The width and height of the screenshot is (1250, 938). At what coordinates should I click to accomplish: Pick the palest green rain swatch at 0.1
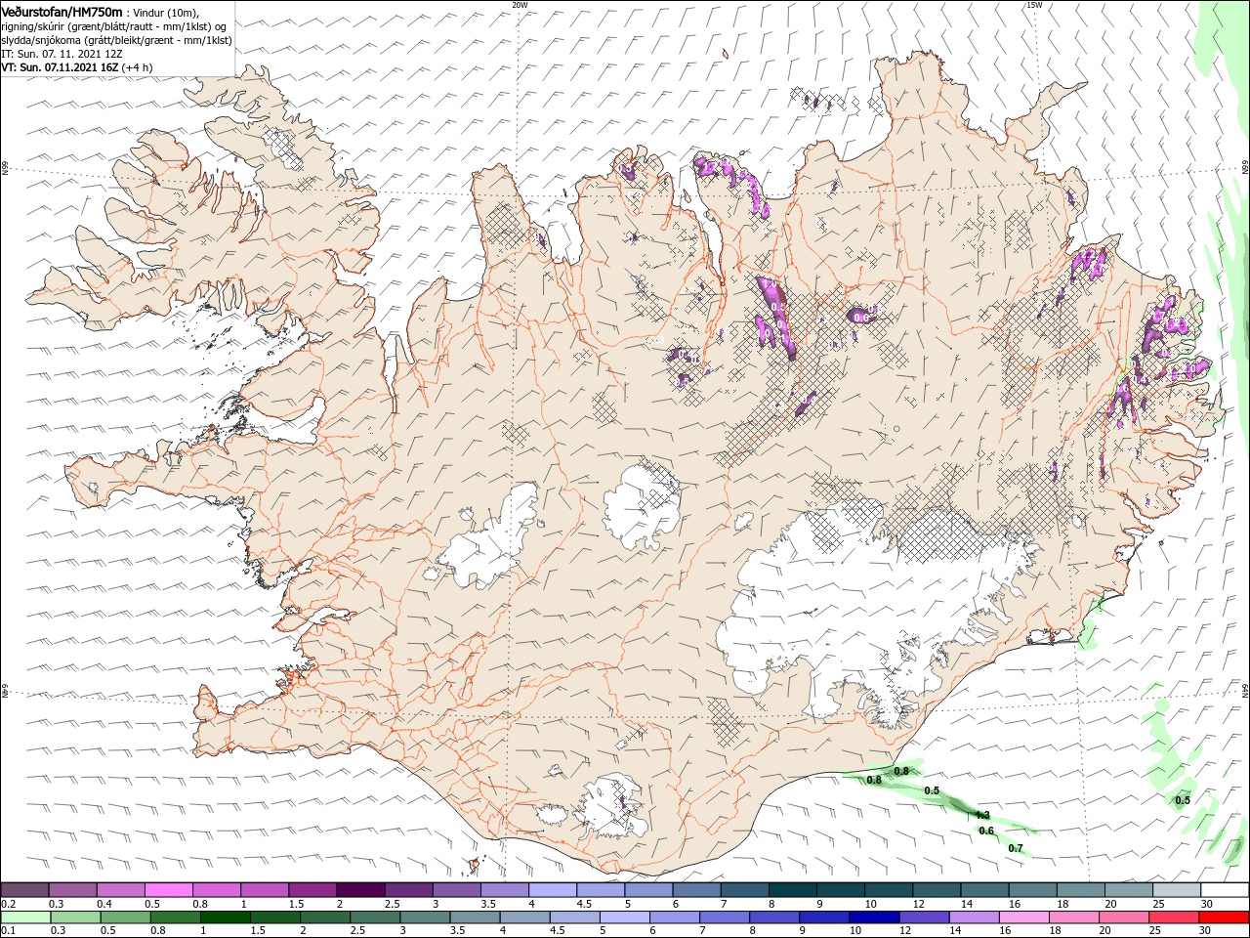(x=25, y=917)
